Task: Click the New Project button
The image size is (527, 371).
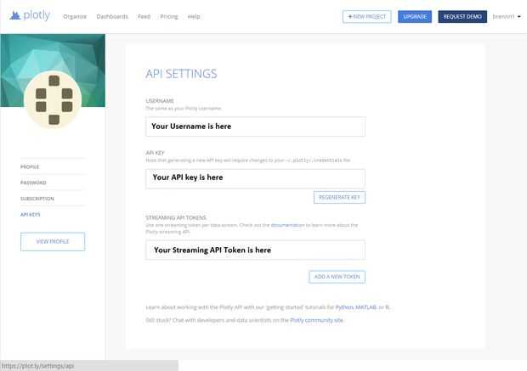Action: [x=367, y=16]
